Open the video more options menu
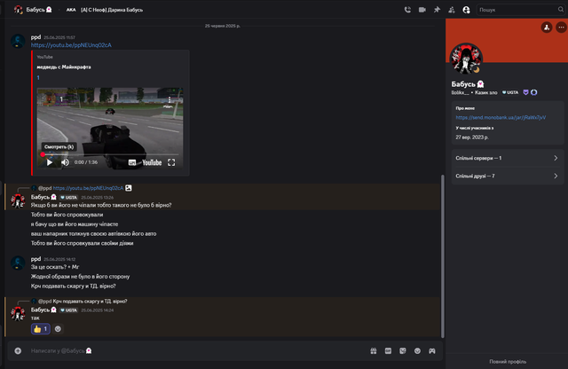The width and height of the screenshot is (568, 369). tap(170, 99)
